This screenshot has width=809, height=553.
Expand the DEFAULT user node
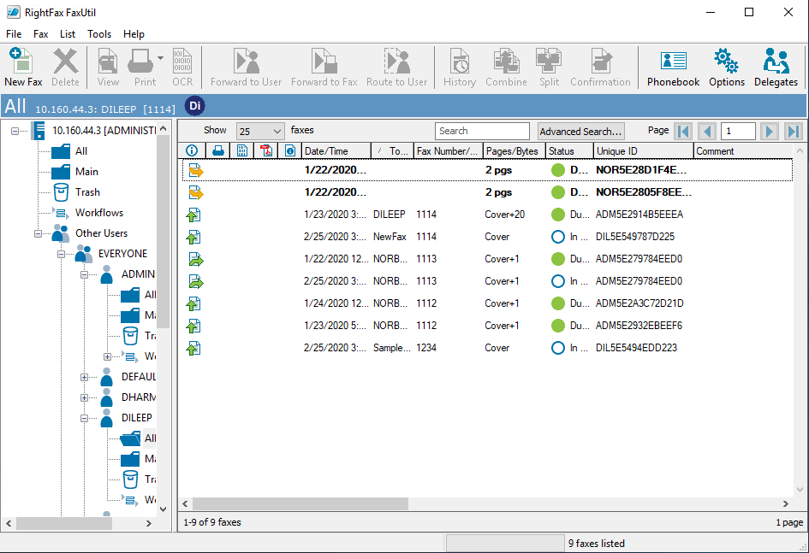tap(85, 377)
